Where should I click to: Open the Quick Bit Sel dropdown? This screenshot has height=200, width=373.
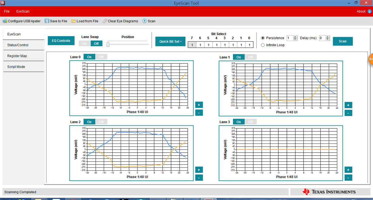(170, 41)
